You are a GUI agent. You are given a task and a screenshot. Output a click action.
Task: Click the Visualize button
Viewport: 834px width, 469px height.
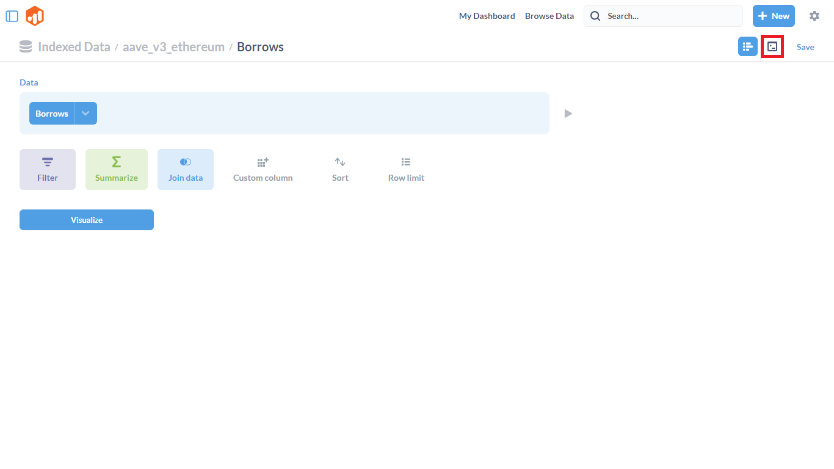[87, 220]
